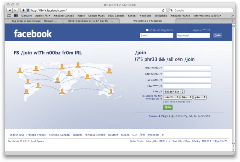This screenshot has width=240, height=162.
Task: Show more bookmarks chevron overflow
Action: [x=232, y=16]
